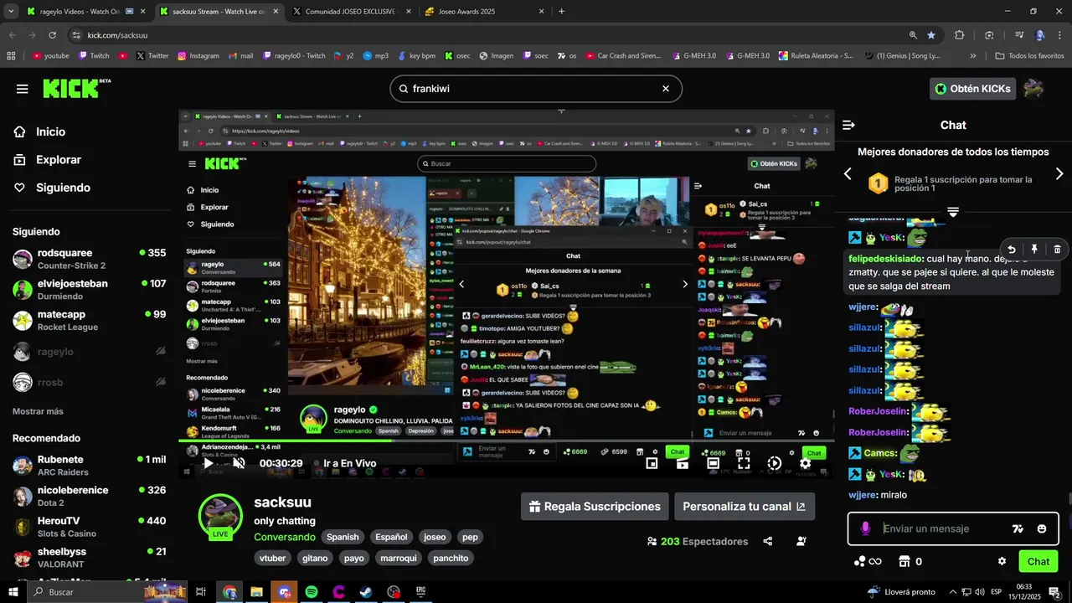Play the stream video
This screenshot has width=1072, height=603.
pyautogui.click(x=209, y=463)
